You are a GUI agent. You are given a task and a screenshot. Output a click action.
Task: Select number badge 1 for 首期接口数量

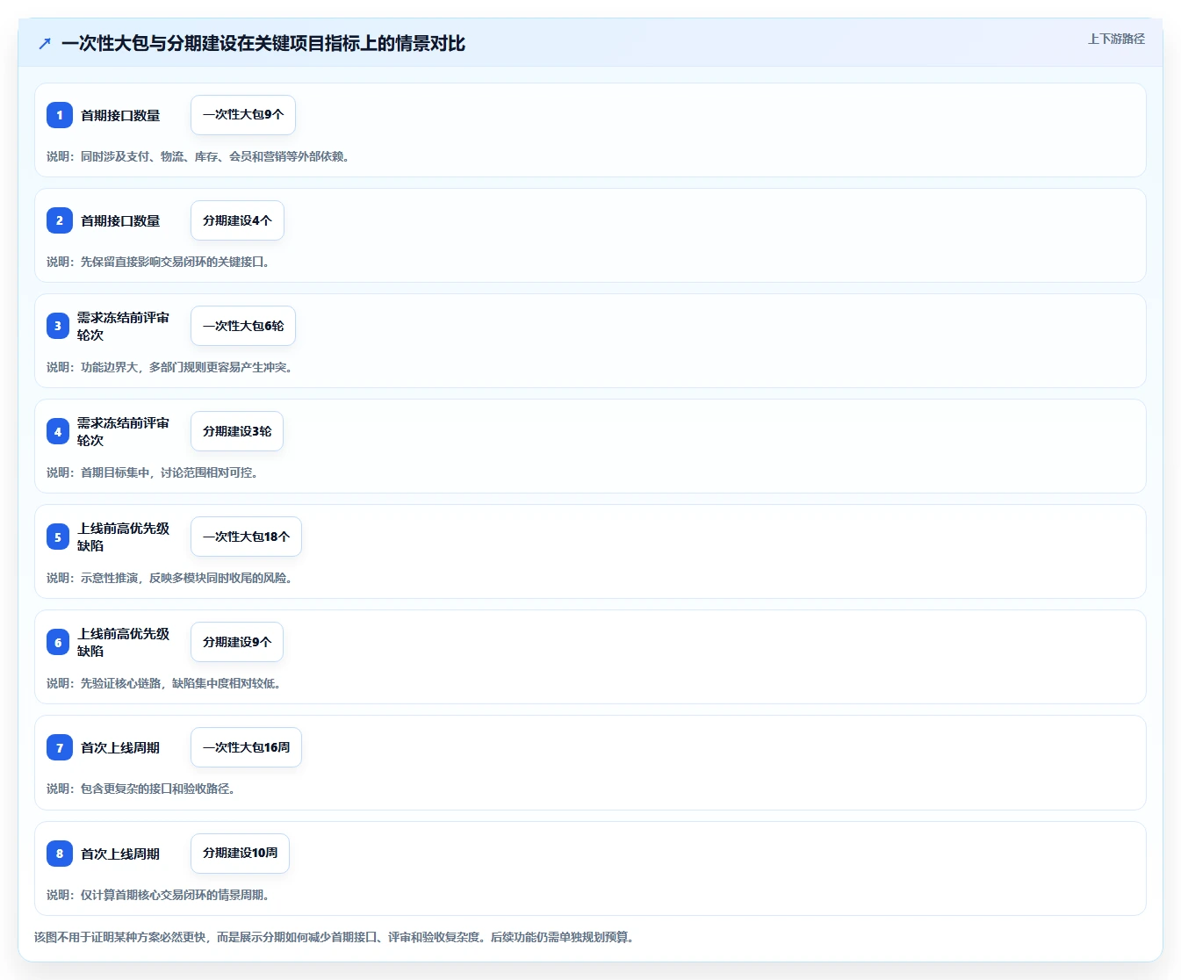pyautogui.click(x=60, y=115)
